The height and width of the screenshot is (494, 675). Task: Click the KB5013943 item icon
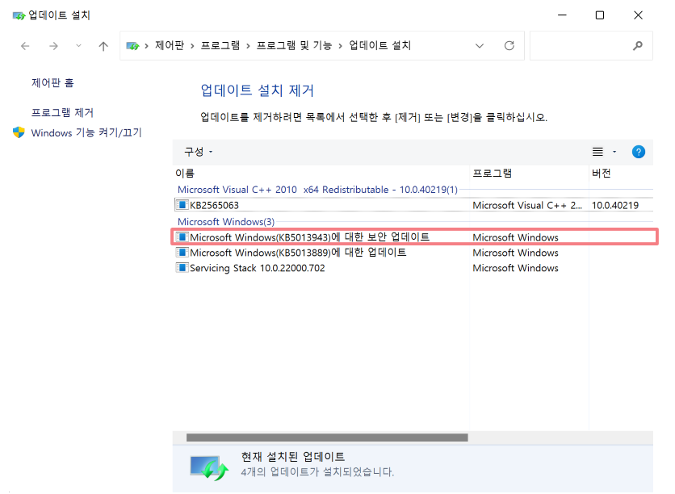pyautogui.click(x=182, y=237)
